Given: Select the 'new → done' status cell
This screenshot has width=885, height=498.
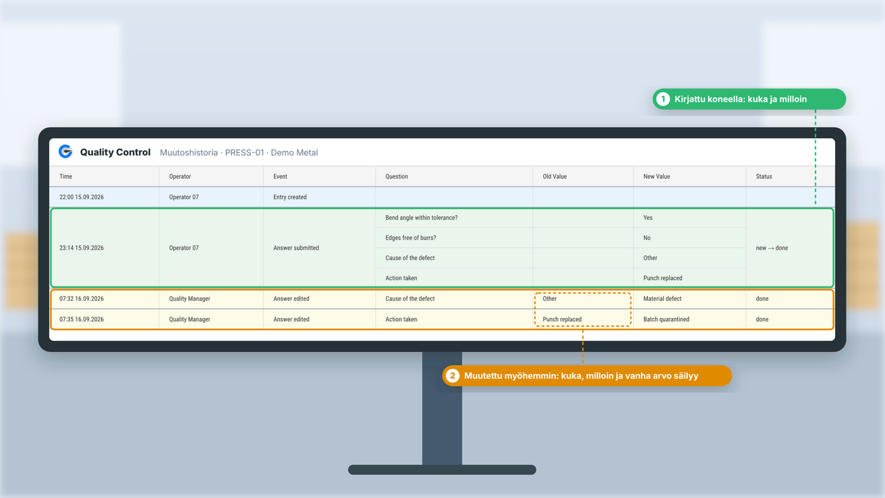Looking at the screenshot, I should click(x=790, y=248).
